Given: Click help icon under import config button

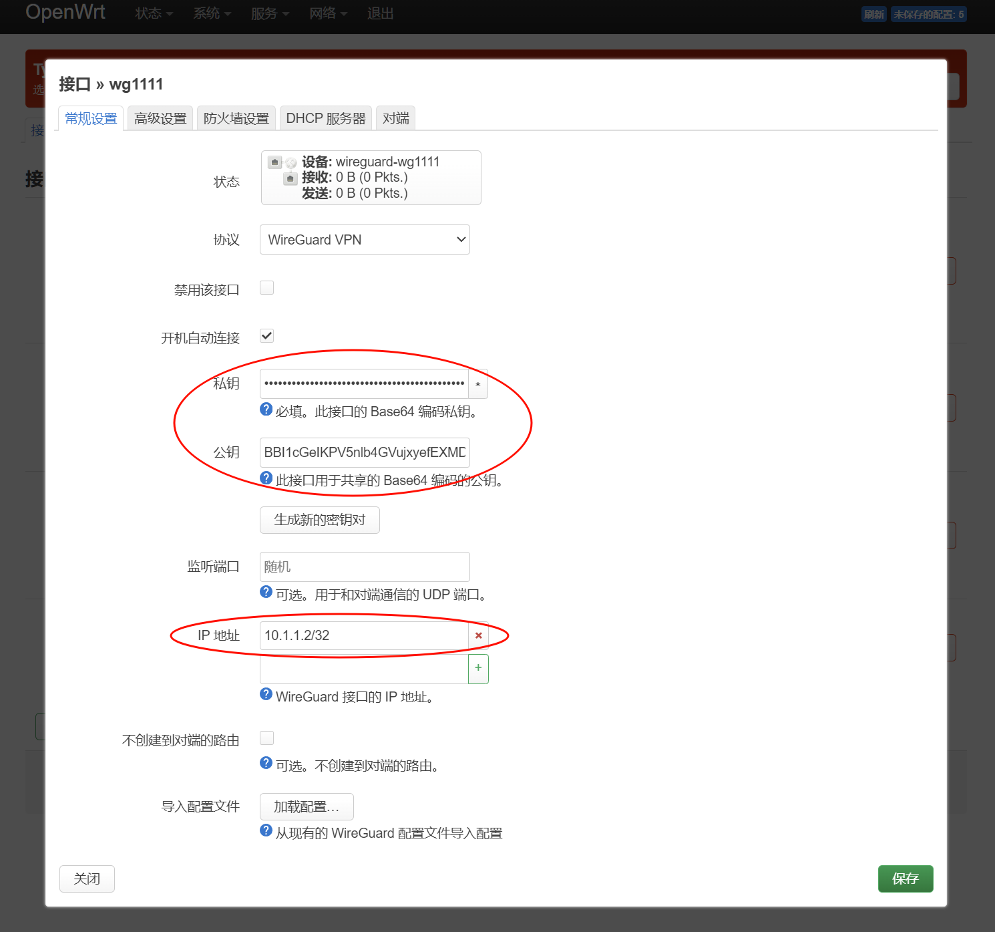Looking at the screenshot, I should coord(266,831).
